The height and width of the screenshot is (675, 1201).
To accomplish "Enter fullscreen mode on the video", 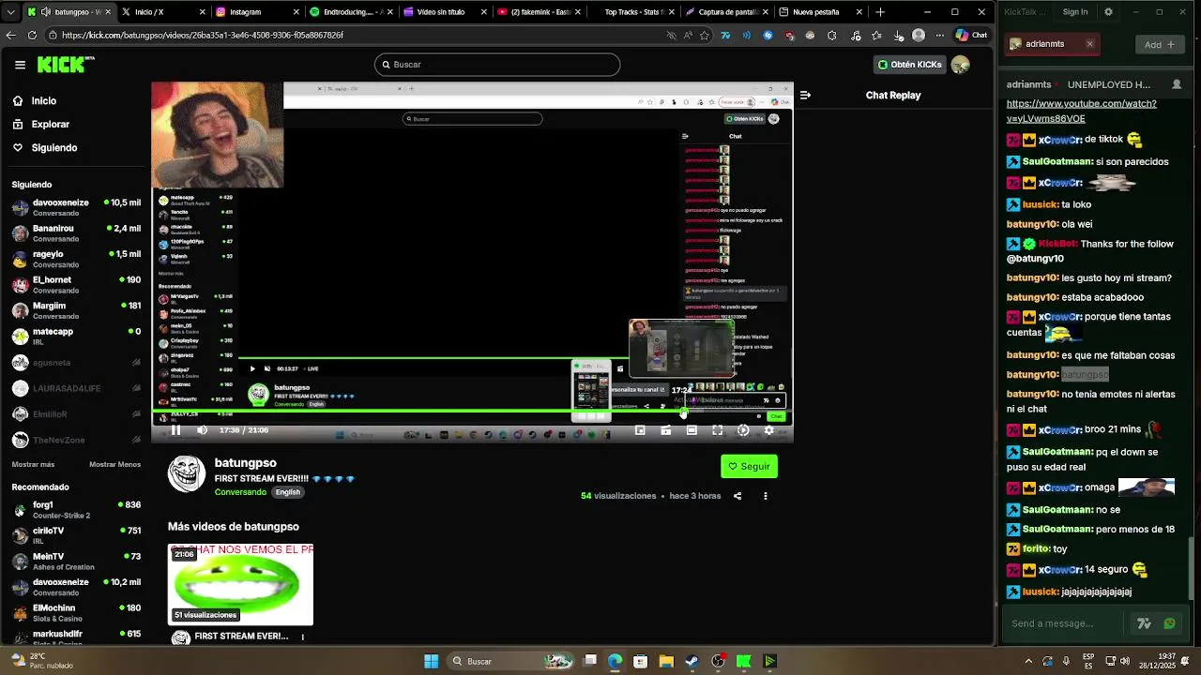I will click(x=717, y=430).
